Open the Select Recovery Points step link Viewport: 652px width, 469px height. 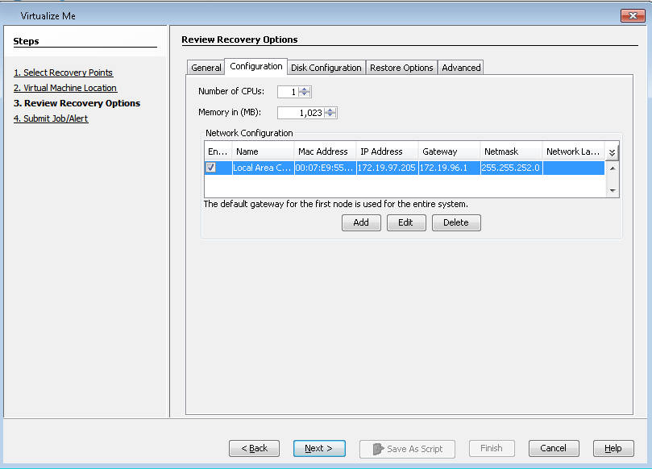click(x=63, y=73)
